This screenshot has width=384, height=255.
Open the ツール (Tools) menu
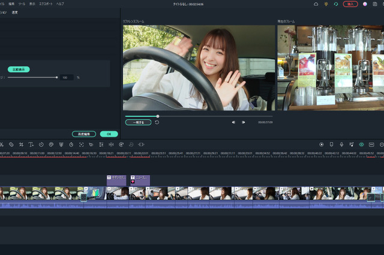click(x=22, y=4)
